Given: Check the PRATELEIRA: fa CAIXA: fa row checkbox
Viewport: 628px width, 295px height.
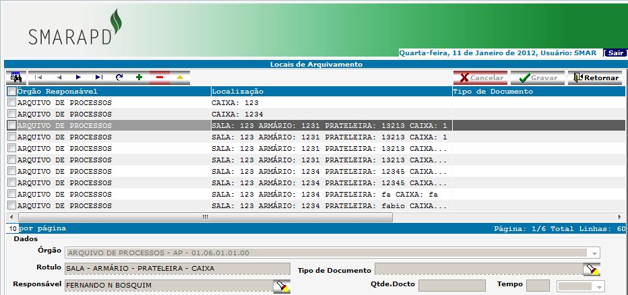Looking at the screenshot, I should click(x=11, y=194).
